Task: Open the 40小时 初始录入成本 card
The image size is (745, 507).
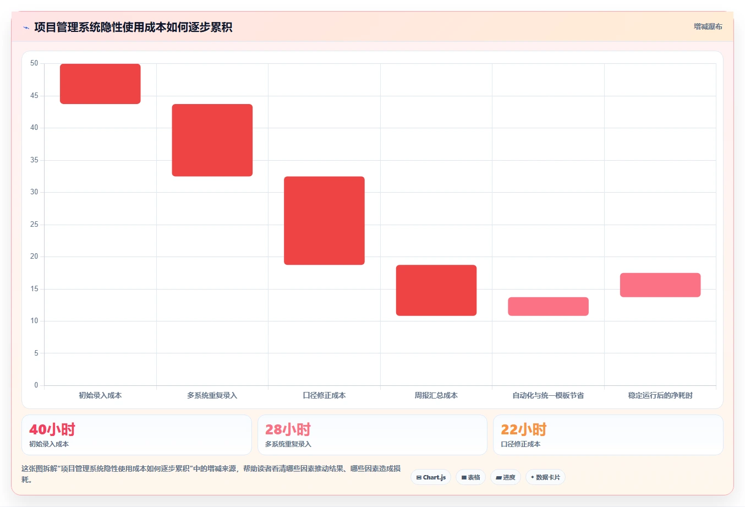Action: (136, 435)
